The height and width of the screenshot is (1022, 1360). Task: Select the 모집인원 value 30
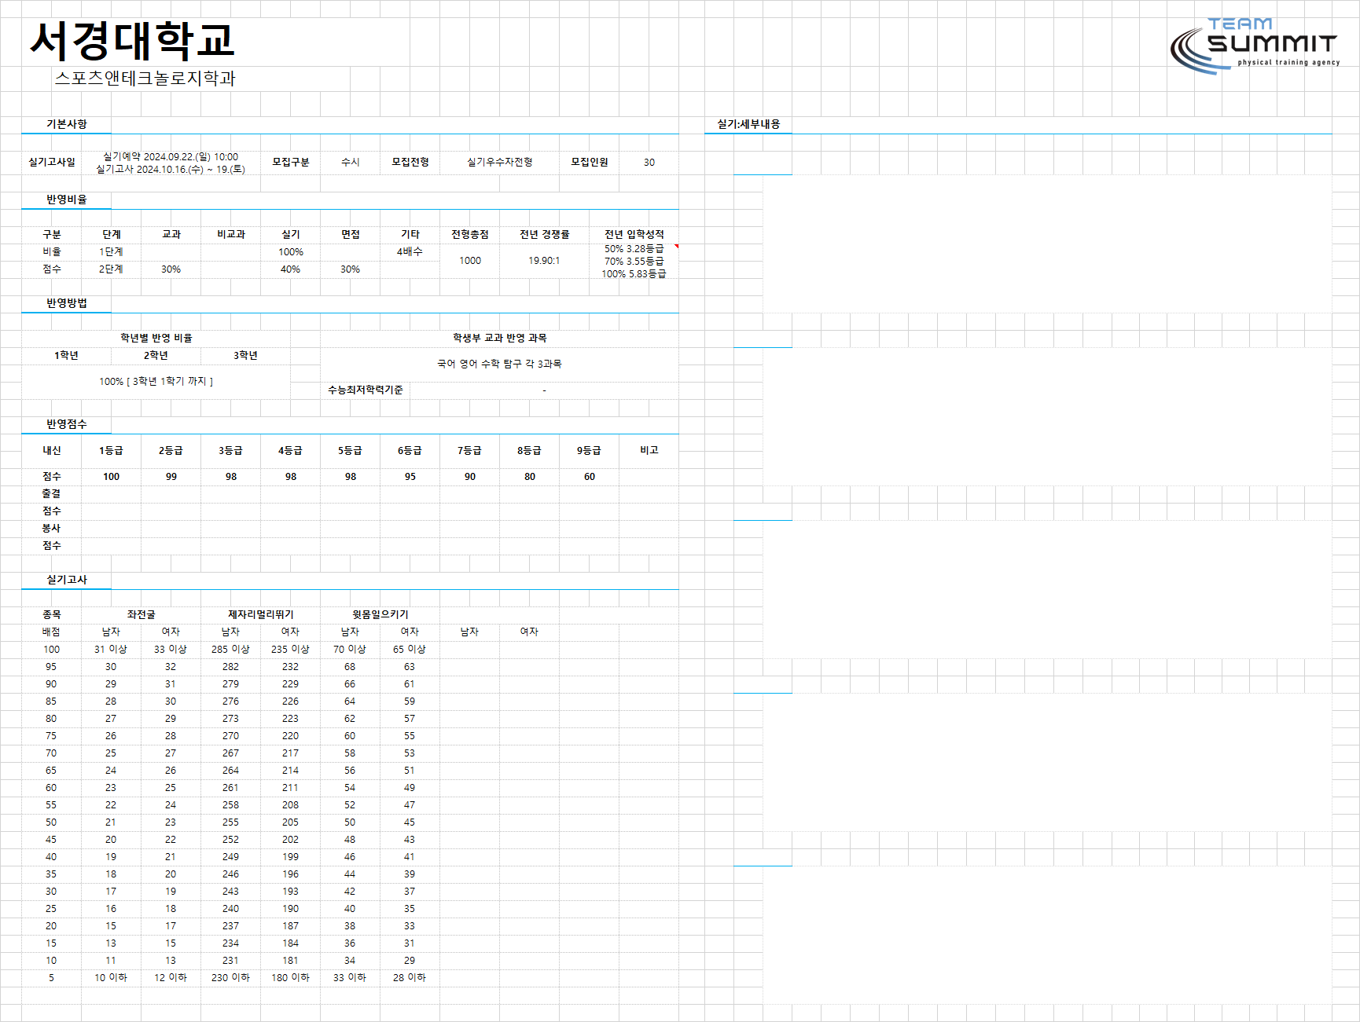pyautogui.click(x=649, y=163)
